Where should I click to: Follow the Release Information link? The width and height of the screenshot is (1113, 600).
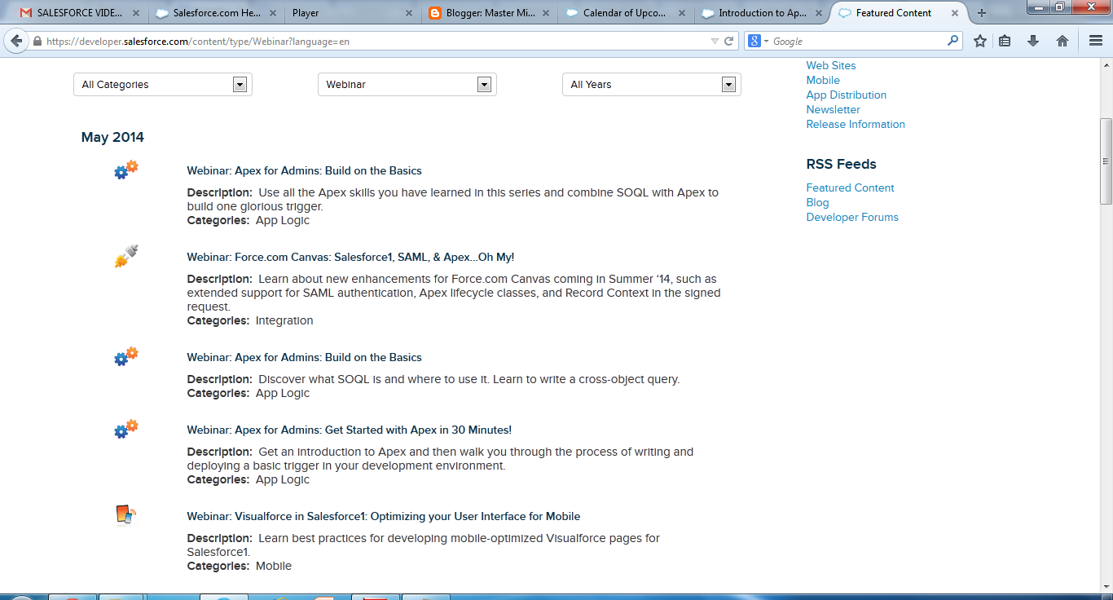pos(855,124)
